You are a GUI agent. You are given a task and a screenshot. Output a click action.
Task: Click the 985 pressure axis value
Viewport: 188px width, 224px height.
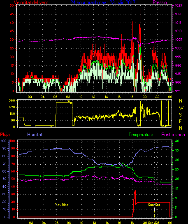pyautogui.click(x=178, y=74)
